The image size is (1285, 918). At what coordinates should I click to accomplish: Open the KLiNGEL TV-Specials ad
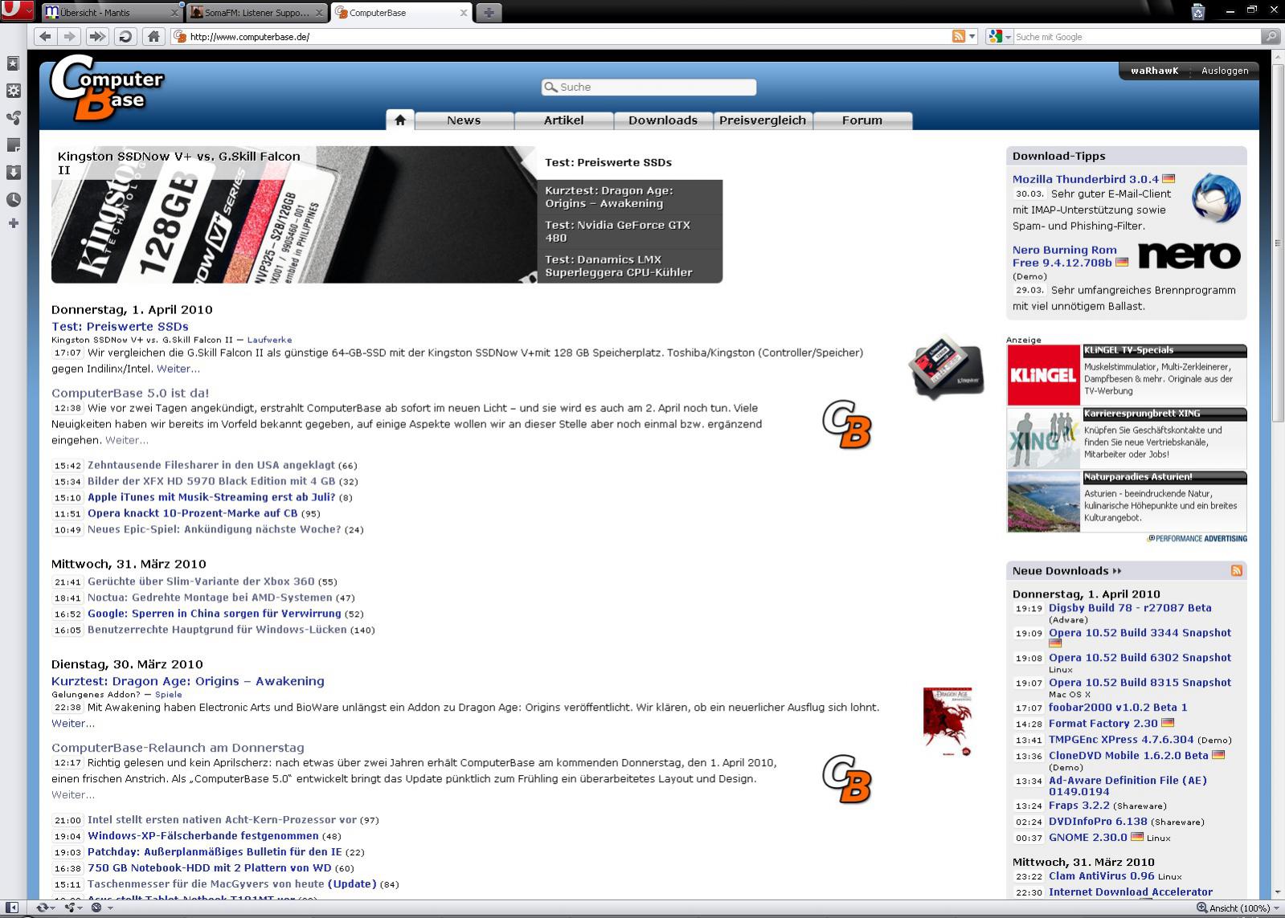click(x=1127, y=374)
